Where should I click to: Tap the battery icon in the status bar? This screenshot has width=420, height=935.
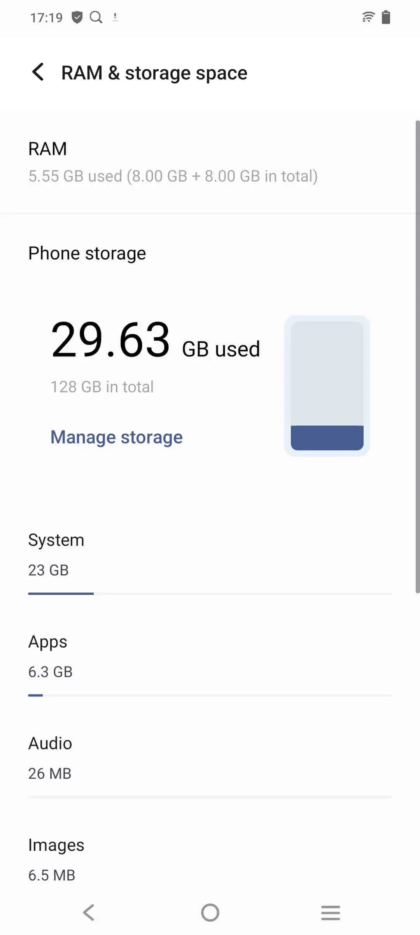[x=386, y=18]
